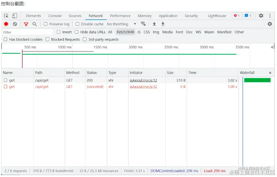This screenshot has width=277, height=177.
Task: Enable Preserve log checkbox
Action: coord(46,24)
